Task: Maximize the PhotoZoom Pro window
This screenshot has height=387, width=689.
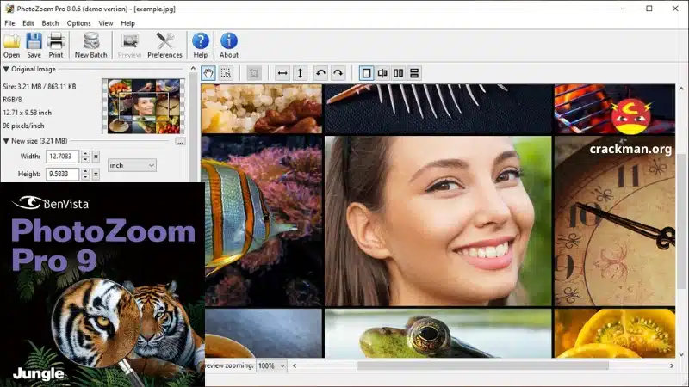Action: point(649,9)
